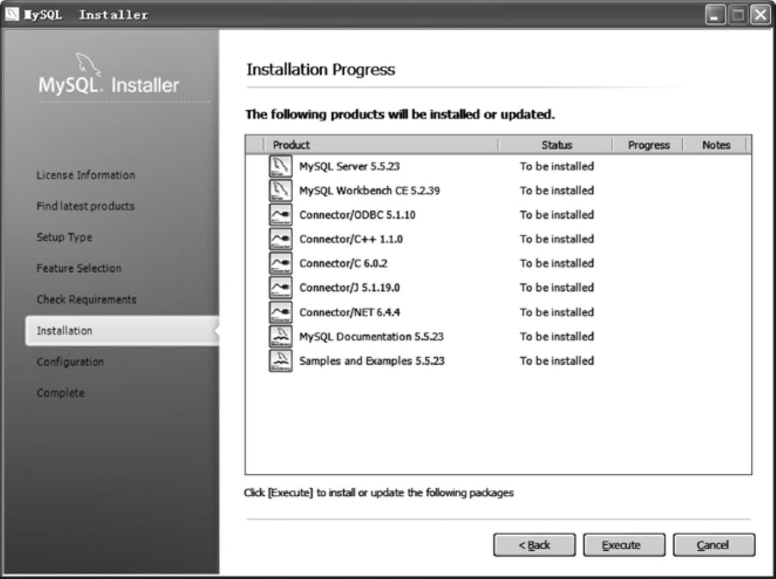Viewport: 776px width, 579px height.
Task: Click Connector/NET's 'To be installed' status
Action: (557, 312)
